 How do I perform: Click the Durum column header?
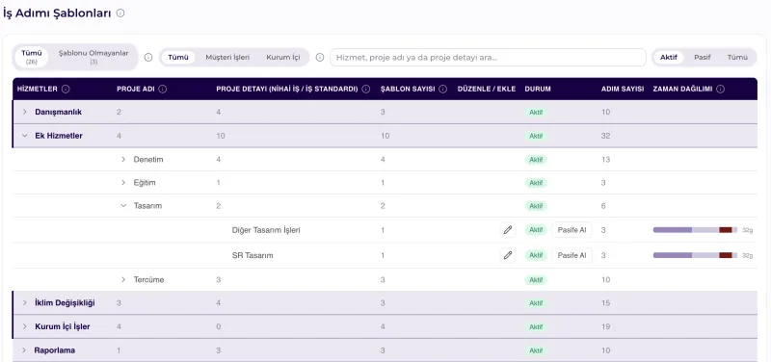click(x=538, y=89)
